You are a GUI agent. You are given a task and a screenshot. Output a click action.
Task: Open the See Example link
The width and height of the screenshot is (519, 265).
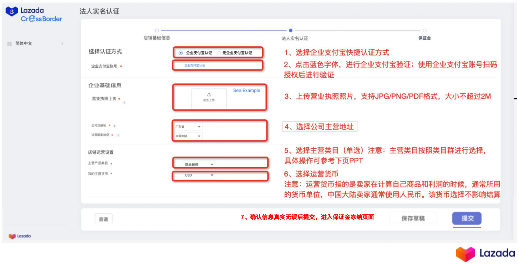coord(247,91)
